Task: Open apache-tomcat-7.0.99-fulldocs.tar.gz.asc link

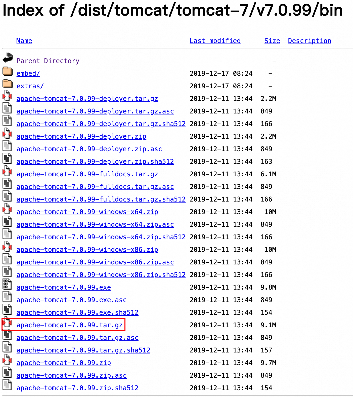Action: [x=95, y=187]
